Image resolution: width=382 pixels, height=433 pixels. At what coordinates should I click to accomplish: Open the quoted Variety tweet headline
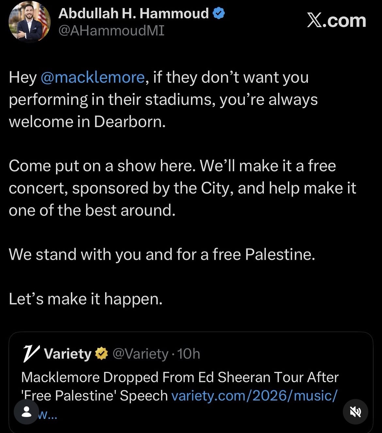point(180,387)
